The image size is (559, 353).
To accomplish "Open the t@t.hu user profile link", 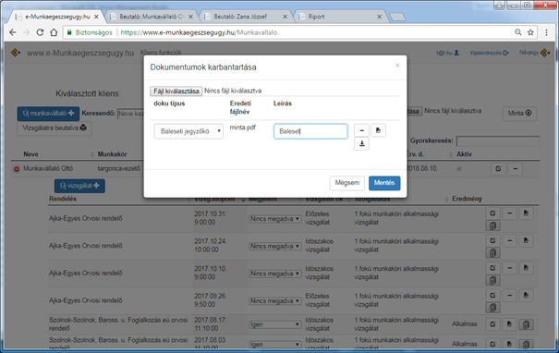I will pos(448,53).
